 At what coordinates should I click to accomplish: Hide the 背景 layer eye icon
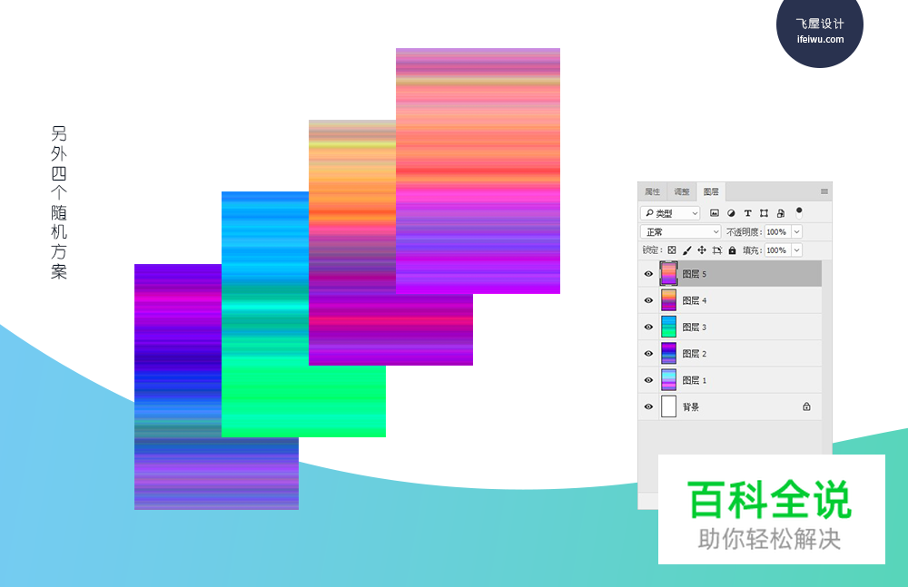coord(648,407)
